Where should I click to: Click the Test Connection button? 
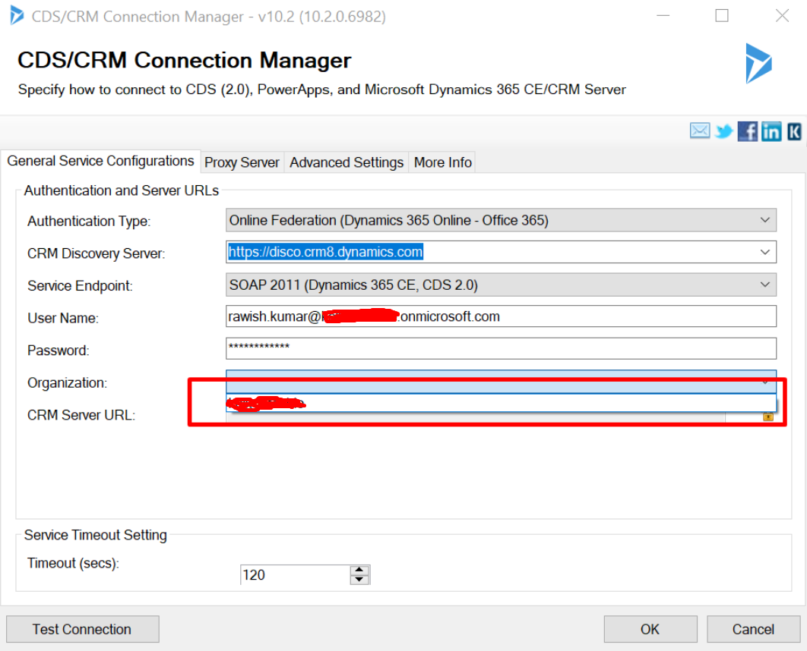click(x=82, y=629)
